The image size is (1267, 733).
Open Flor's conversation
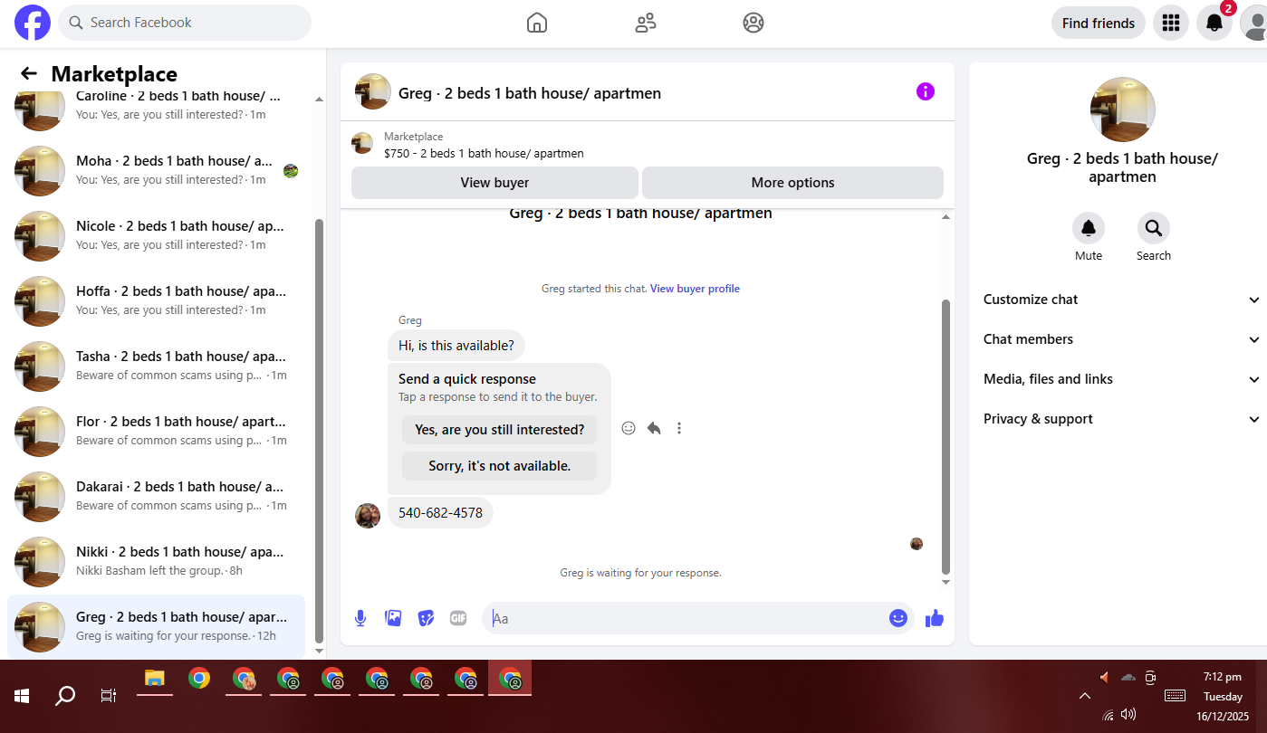pyautogui.click(x=156, y=431)
